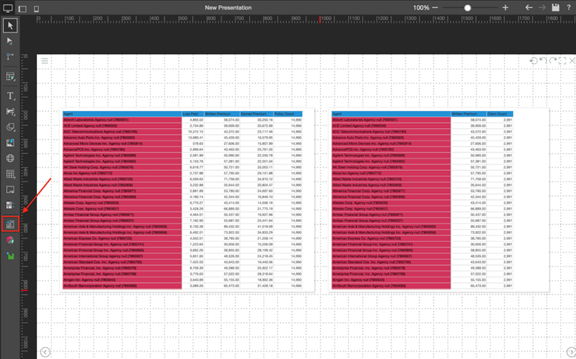Select the green bar chart tool
The width and height of the screenshot is (576, 359).
[10, 255]
